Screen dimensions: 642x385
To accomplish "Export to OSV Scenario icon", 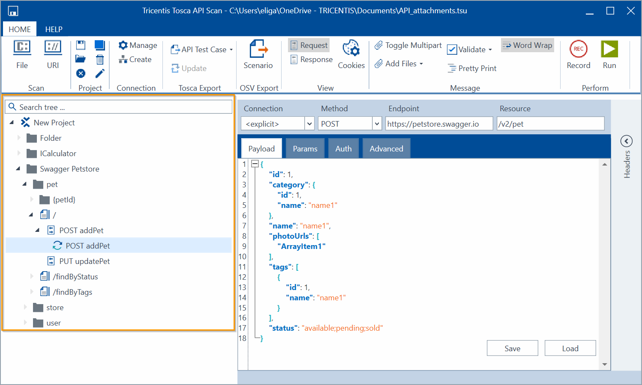I will (258, 49).
